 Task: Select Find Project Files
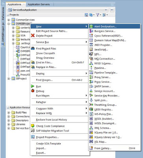59,49
